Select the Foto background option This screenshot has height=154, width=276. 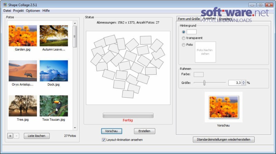pos(184,45)
